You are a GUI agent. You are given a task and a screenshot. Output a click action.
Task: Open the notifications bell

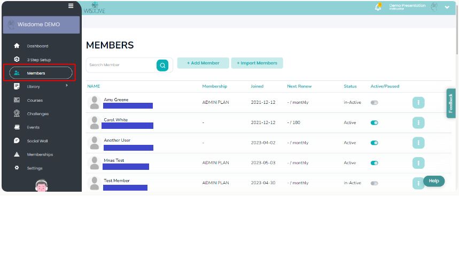378,7
